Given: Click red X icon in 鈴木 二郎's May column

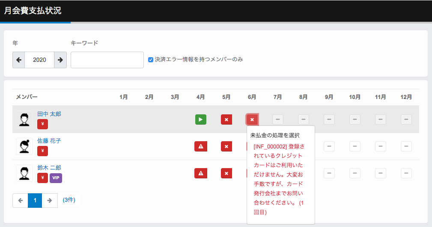Looking at the screenshot, I should point(226,173).
